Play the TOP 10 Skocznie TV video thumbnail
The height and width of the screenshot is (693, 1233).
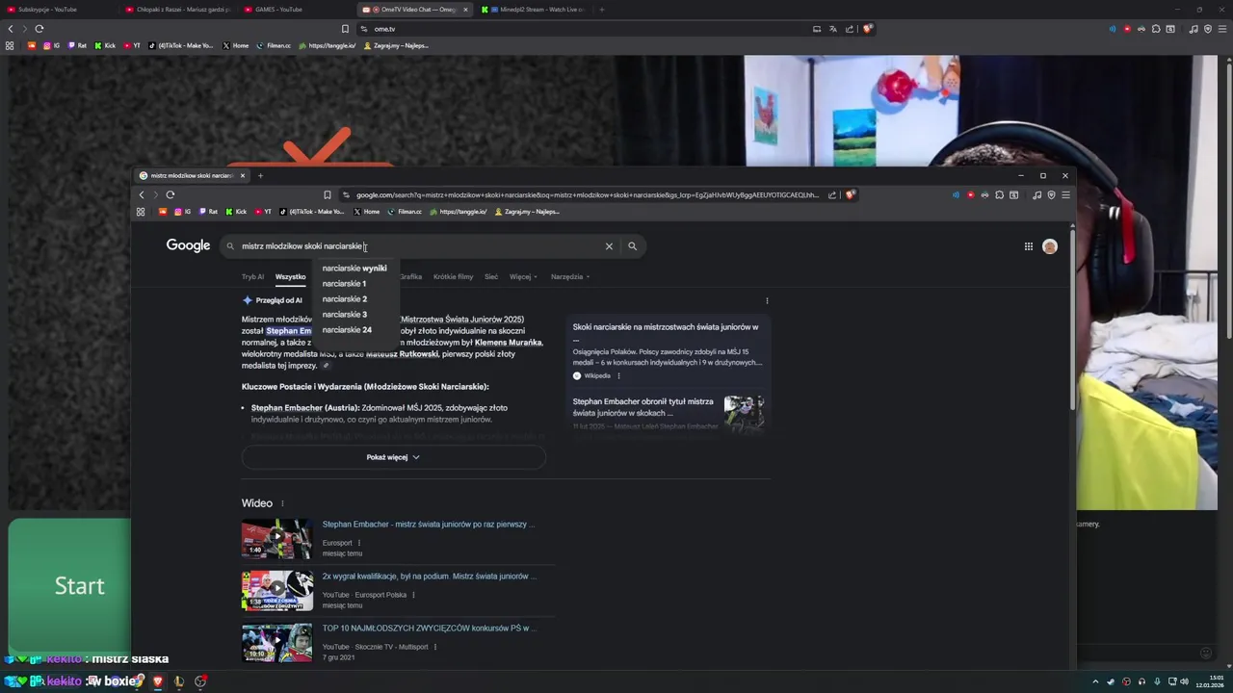click(x=276, y=643)
